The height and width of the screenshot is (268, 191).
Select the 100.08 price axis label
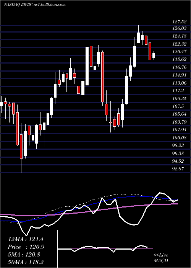pyautogui.click(x=179, y=137)
